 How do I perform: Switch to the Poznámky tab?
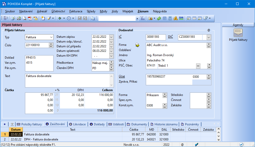(x=190, y=124)
